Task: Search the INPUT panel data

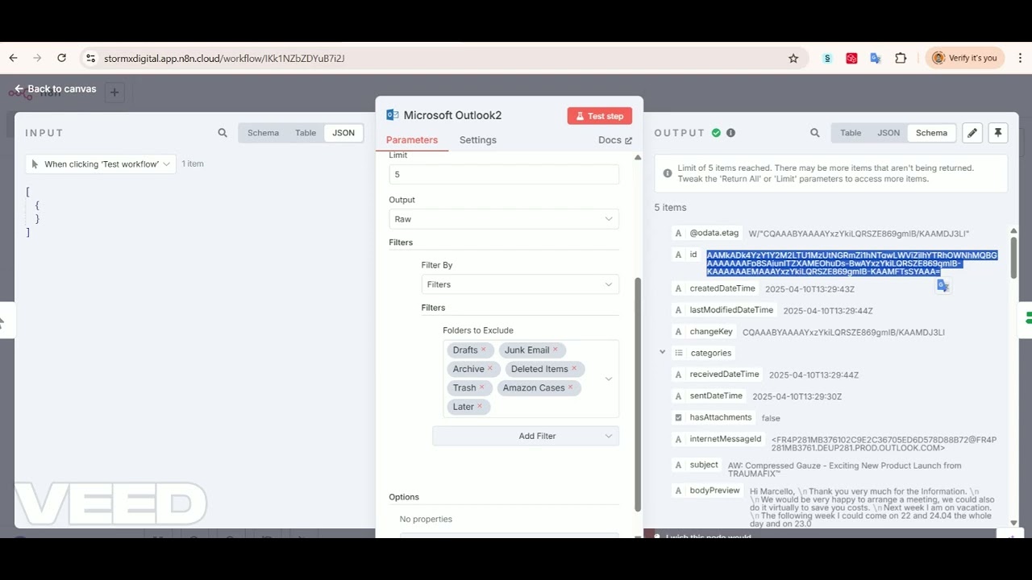Action: 223,133
